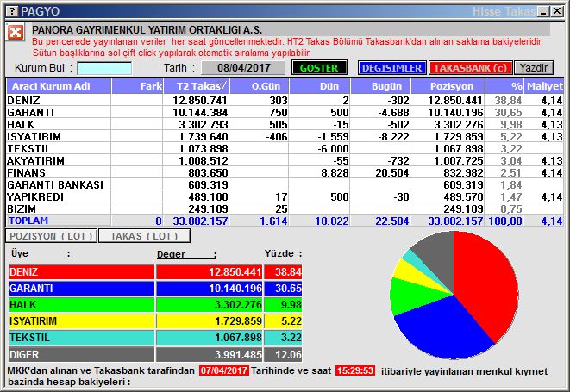Click legend value 3.991.485 for DIGER
Screen dimensions: 570x392
pyautogui.click(x=238, y=354)
